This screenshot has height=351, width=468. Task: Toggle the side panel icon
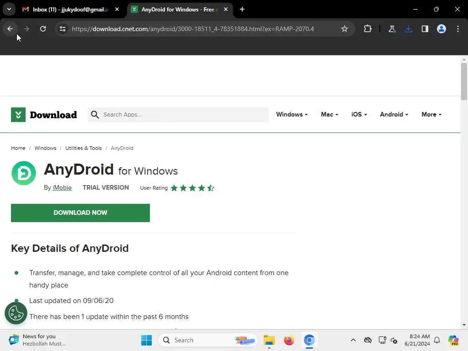425,29
